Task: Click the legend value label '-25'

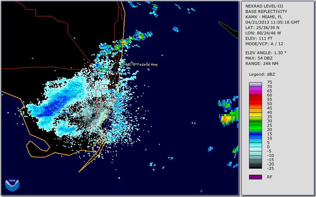Action: tap(270, 168)
